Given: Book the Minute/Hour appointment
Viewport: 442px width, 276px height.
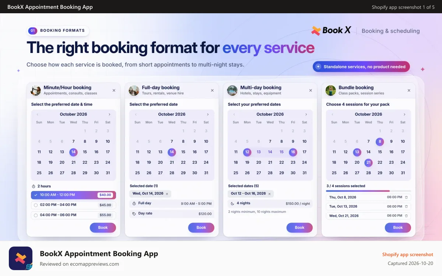Looking at the screenshot, I should click(x=103, y=227).
